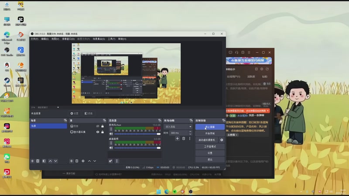Click the 开始录制 start recording button
The image size is (349, 196).
point(210,133)
